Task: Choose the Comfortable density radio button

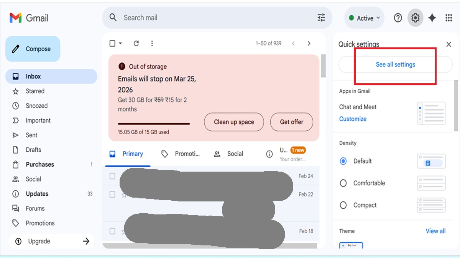Action: [343, 183]
